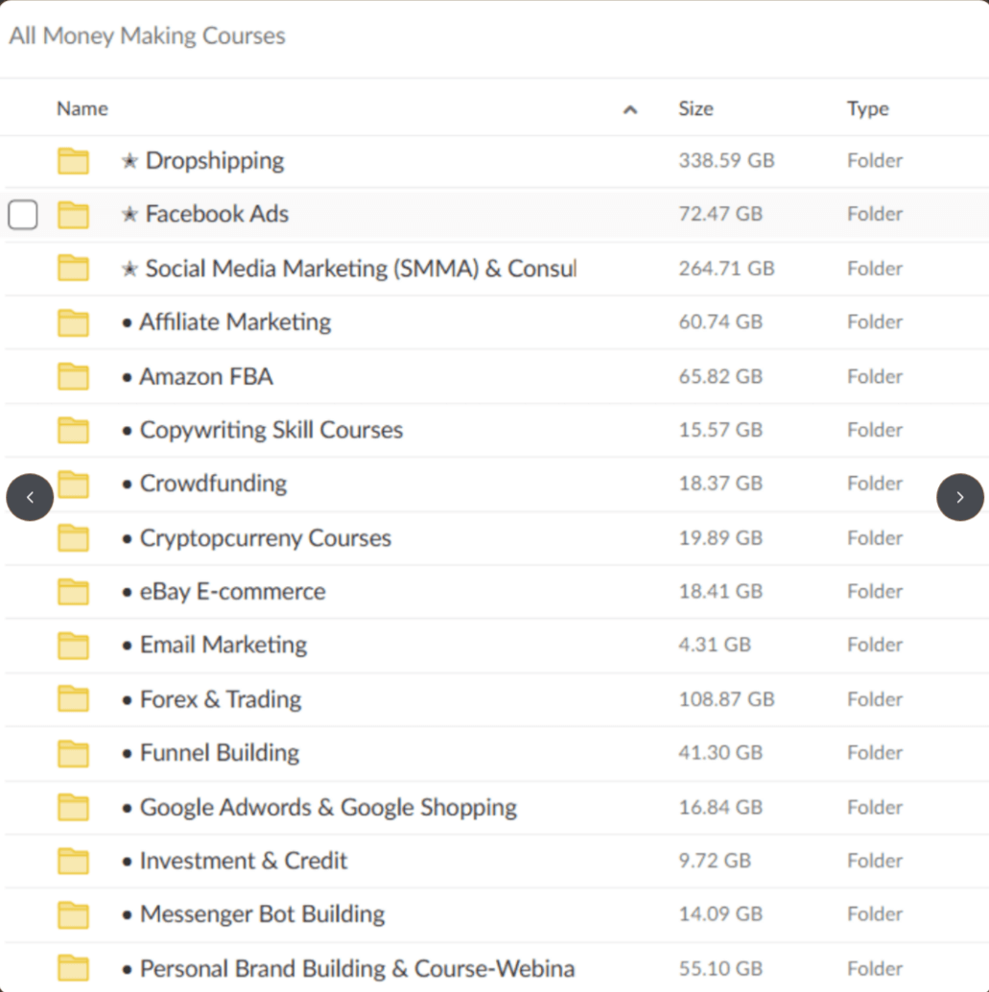Click the Affiliate Marketing folder icon

(x=73, y=323)
